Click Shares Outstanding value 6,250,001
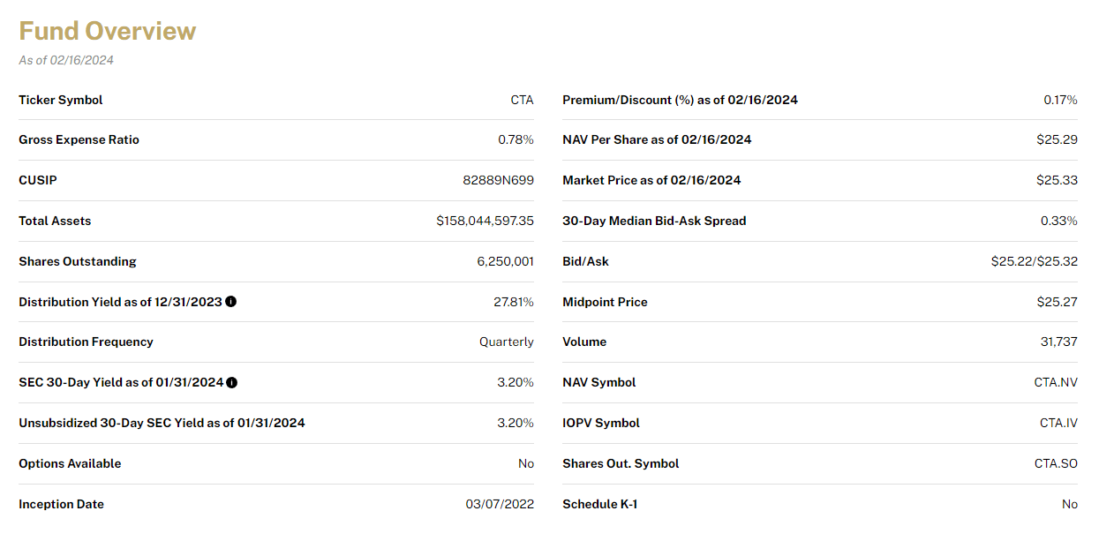The image size is (1114, 556). [x=506, y=261]
